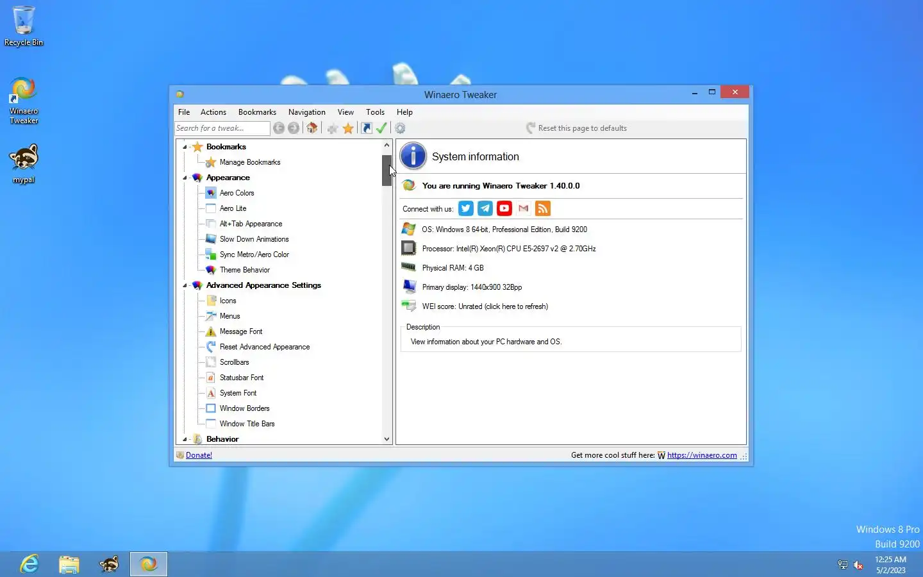Open the RSS feed icon
923x577 pixels.
(543, 208)
